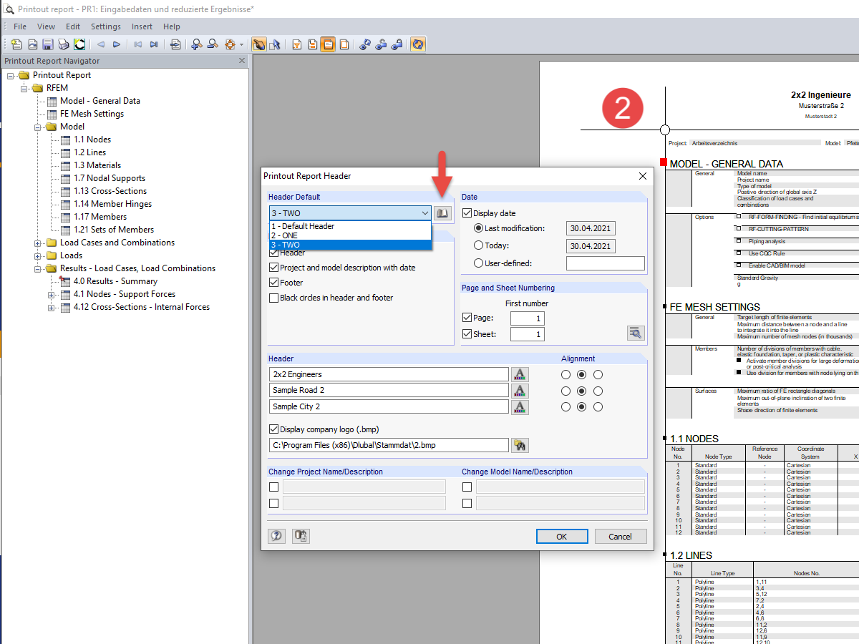Screen dimensions: 859x644
Task: Click the page numbering preview icon
Action: [x=635, y=332]
